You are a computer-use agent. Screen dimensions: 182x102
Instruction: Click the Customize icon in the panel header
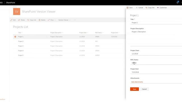pos(158,8)
